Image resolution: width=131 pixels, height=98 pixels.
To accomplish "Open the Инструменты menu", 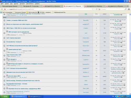I will click(30, 4).
